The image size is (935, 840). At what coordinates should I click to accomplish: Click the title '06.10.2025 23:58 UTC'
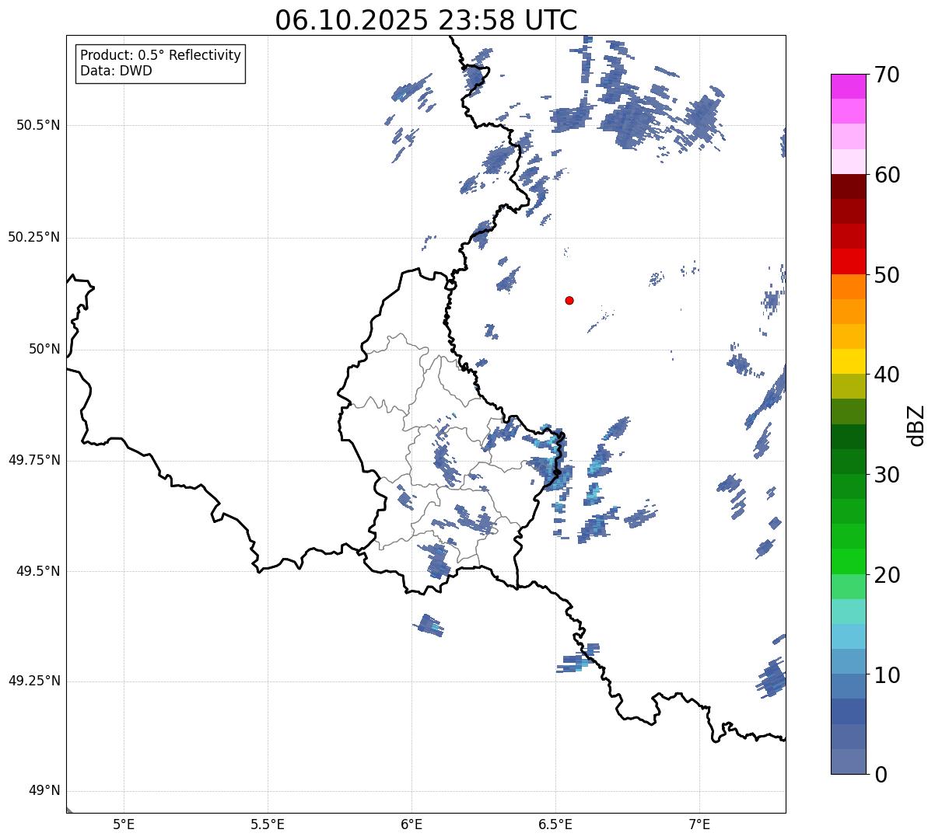click(x=426, y=20)
